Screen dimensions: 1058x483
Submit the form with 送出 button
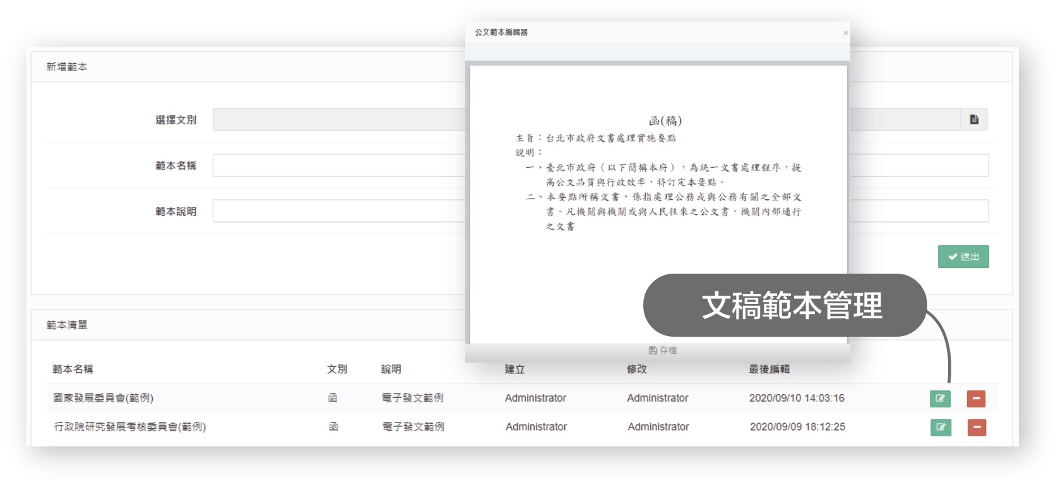coord(963,257)
